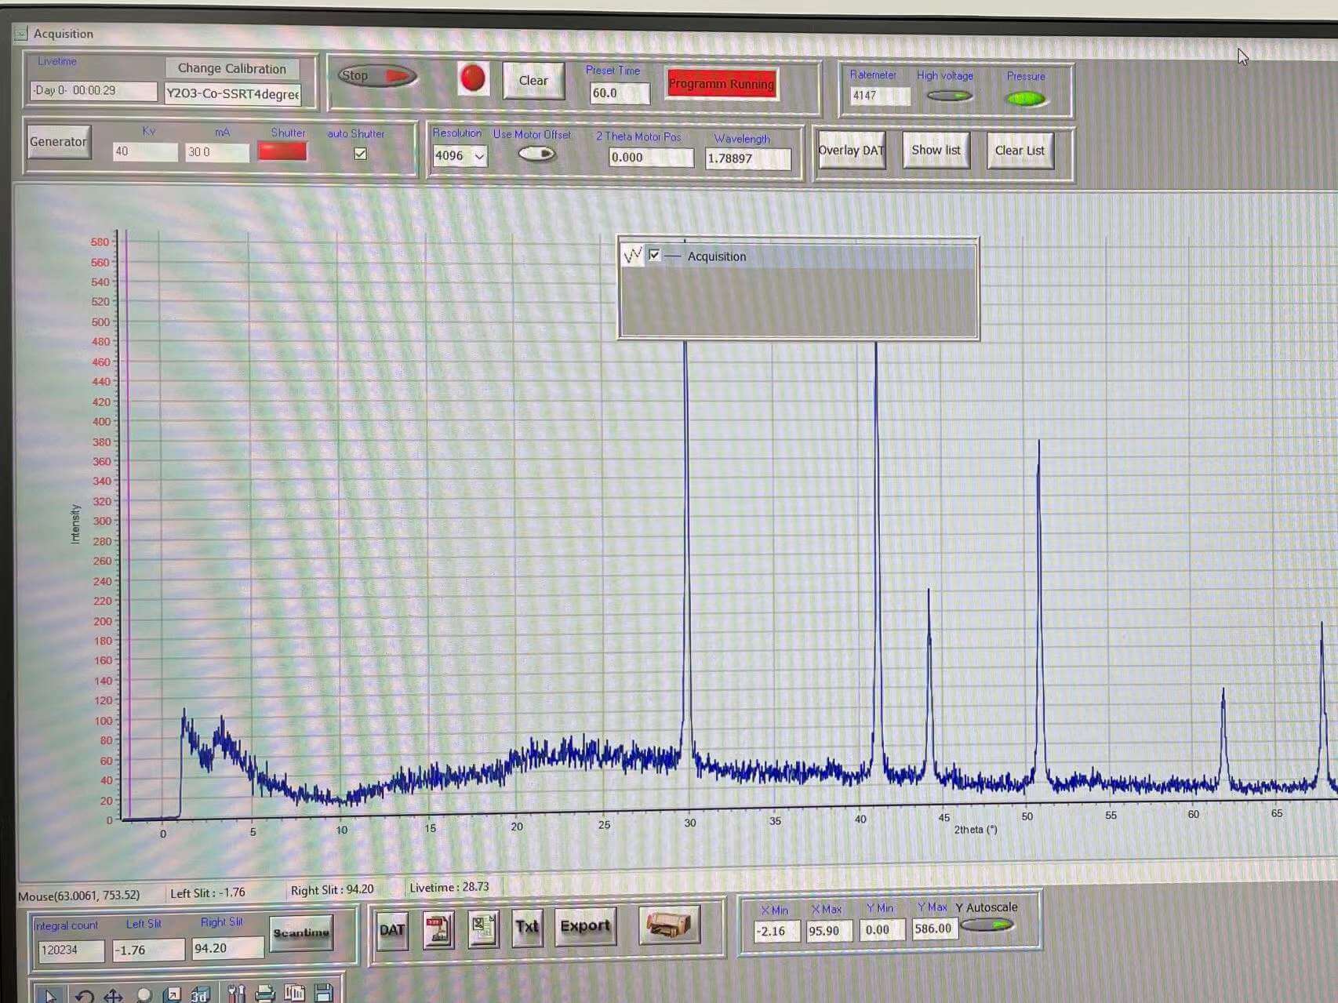
Task: Toggle the Y Autoscale switch
Action: pos(987,925)
